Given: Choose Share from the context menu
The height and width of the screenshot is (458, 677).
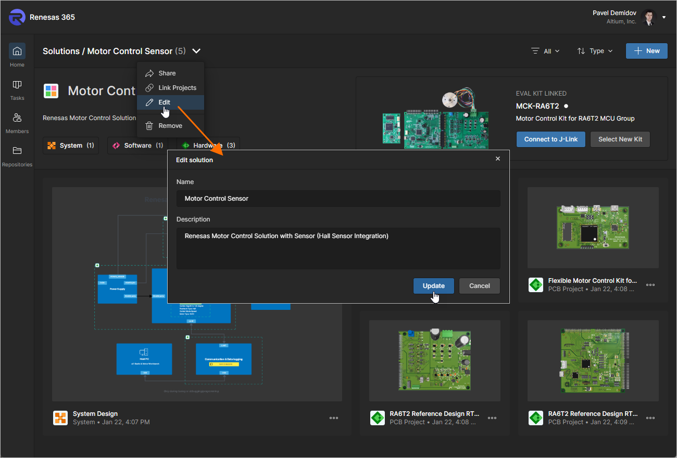Looking at the screenshot, I should pos(170,73).
